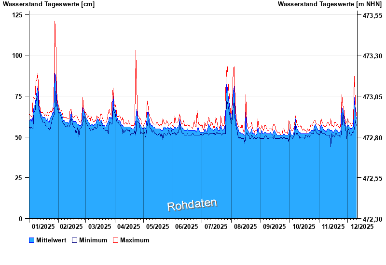Image resolution: width=386 pixels, height=265 pixels.
Task: Click the 125 value on left axis
Action: (17, 15)
